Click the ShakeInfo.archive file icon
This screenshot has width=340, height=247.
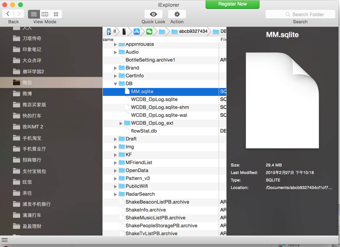tap(121, 210)
